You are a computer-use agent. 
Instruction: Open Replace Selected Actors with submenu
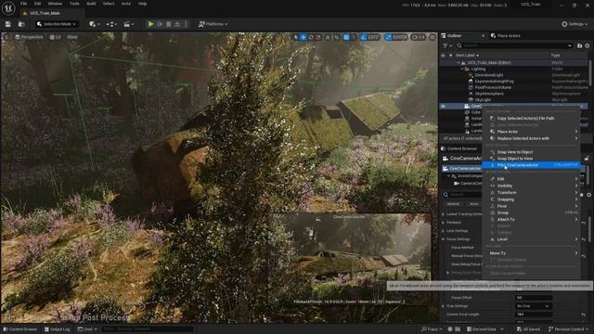tap(531, 138)
